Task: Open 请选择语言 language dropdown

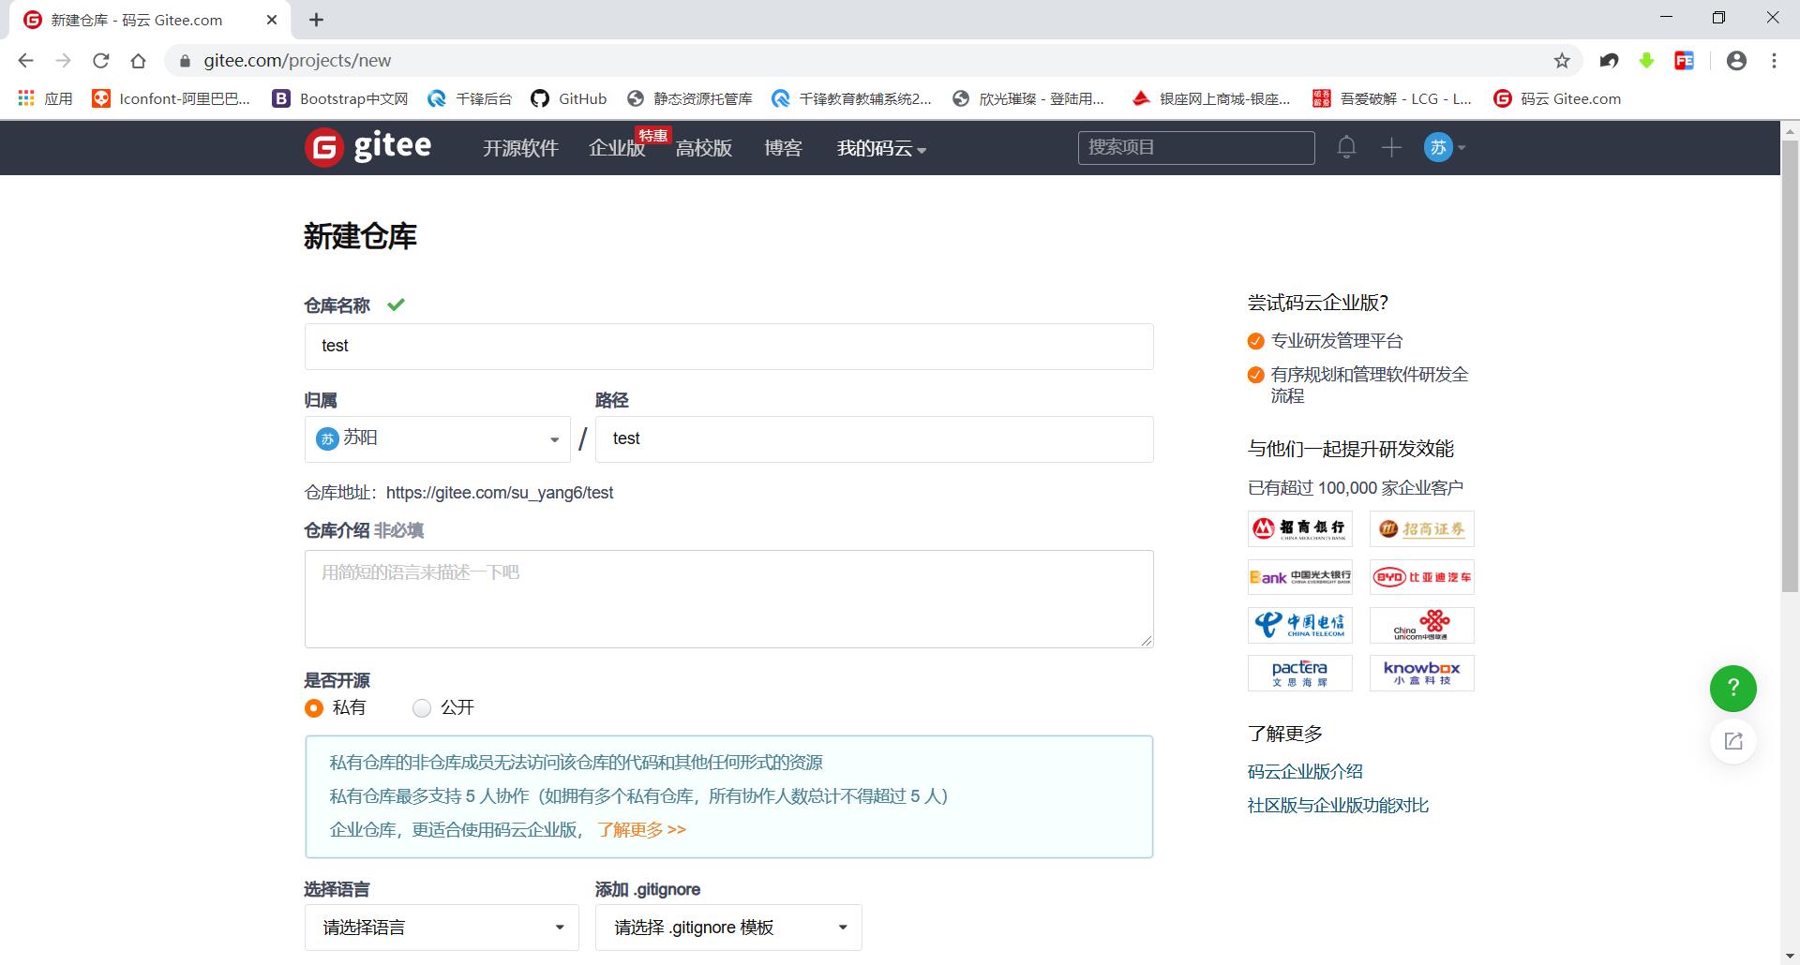Action: pyautogui.click(x=442, y=928)
